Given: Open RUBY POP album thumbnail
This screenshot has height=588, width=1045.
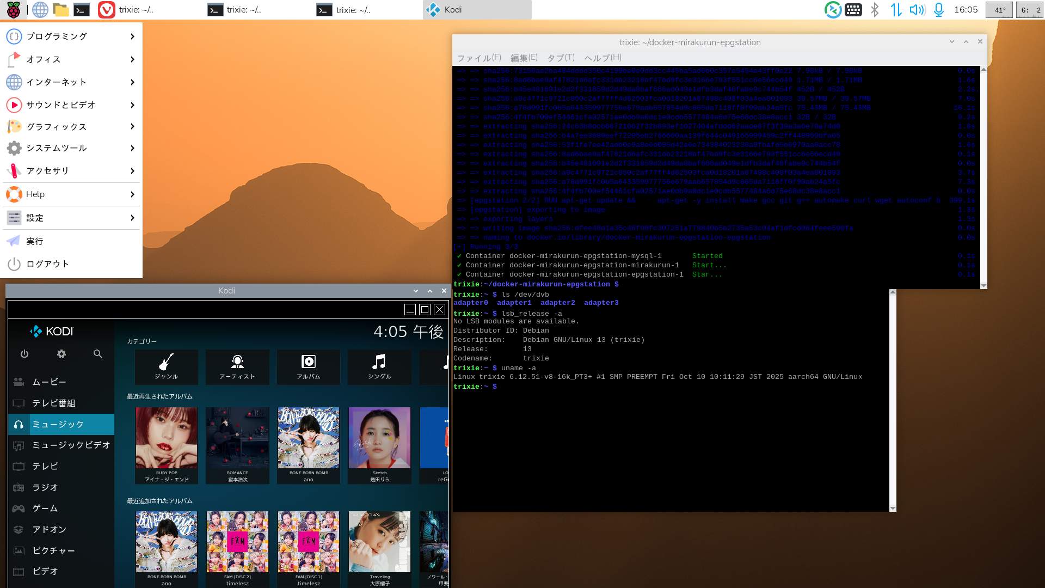Looking at the screenshot, I should tap(167, 438).
